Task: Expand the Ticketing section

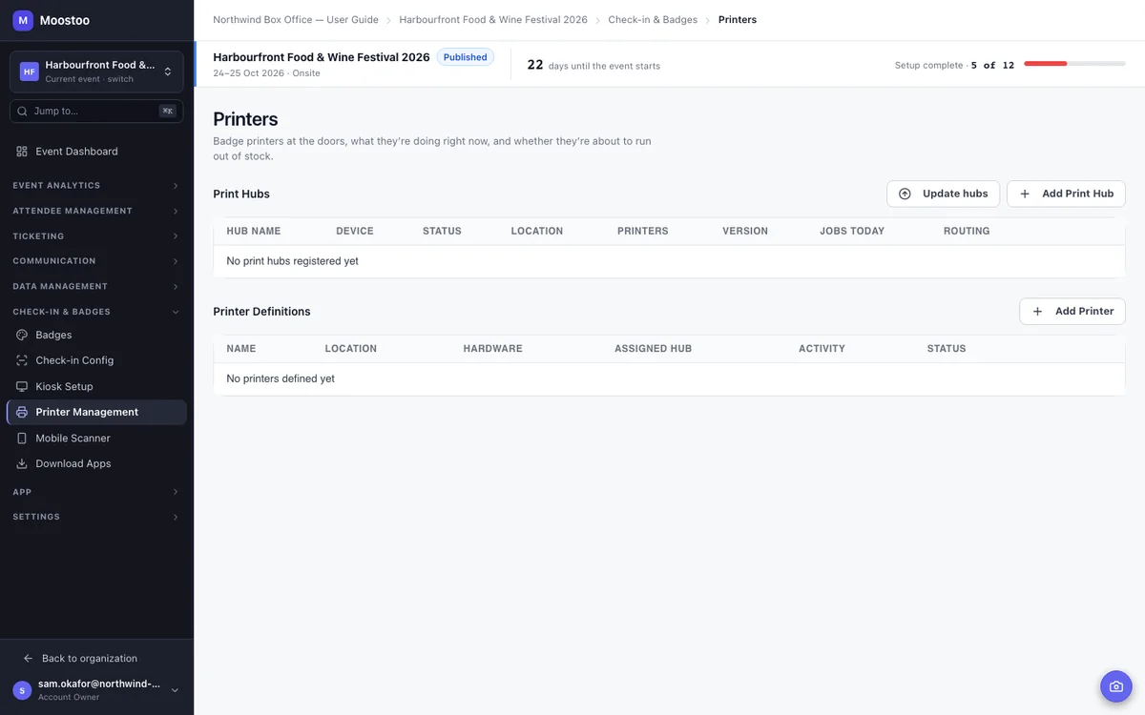Action: [x=96, y=236]
